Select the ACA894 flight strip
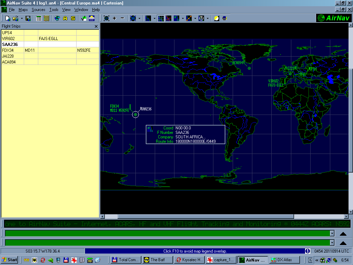The height and width of the screenshot is (265, 353). 50,62
